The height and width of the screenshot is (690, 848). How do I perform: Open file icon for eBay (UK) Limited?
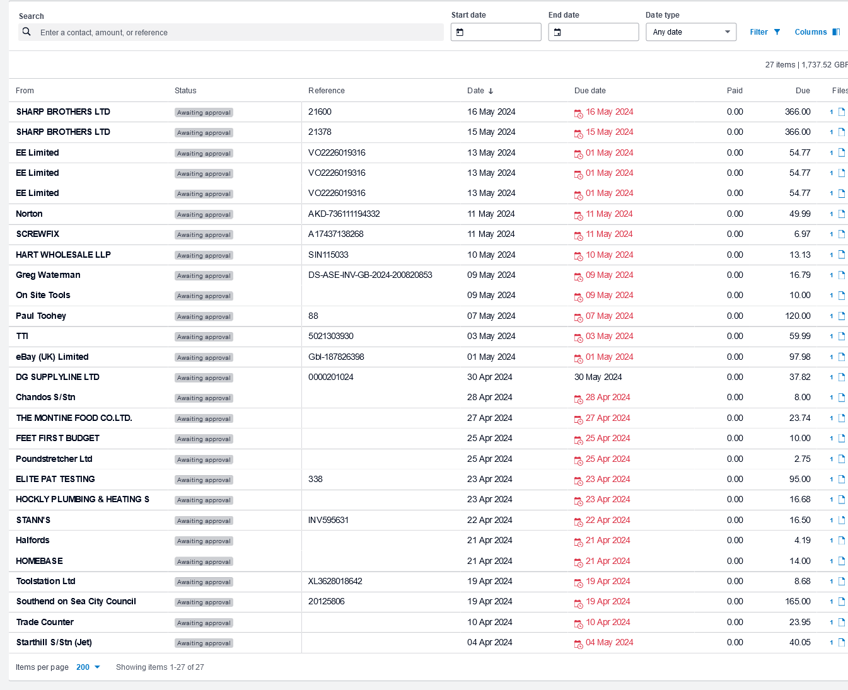click(x=841, y=357)
